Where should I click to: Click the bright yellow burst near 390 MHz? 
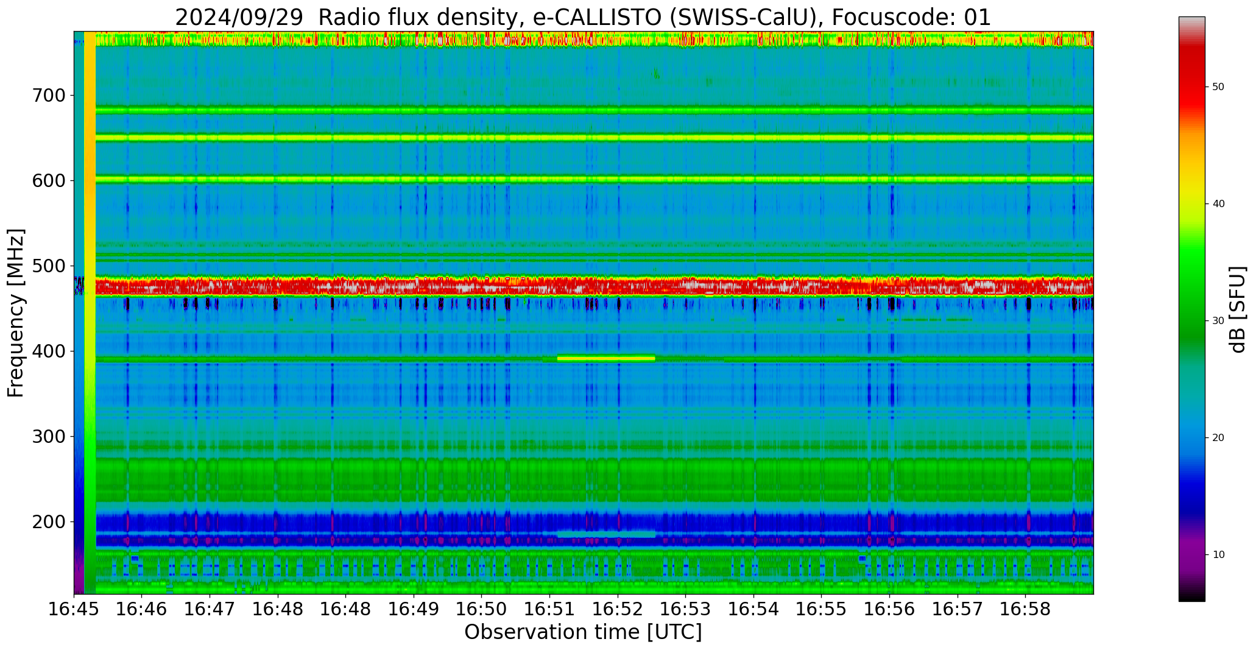click(x=606, y=358)
